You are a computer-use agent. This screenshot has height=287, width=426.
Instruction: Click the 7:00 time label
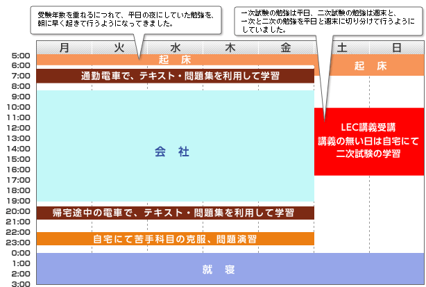21,76
